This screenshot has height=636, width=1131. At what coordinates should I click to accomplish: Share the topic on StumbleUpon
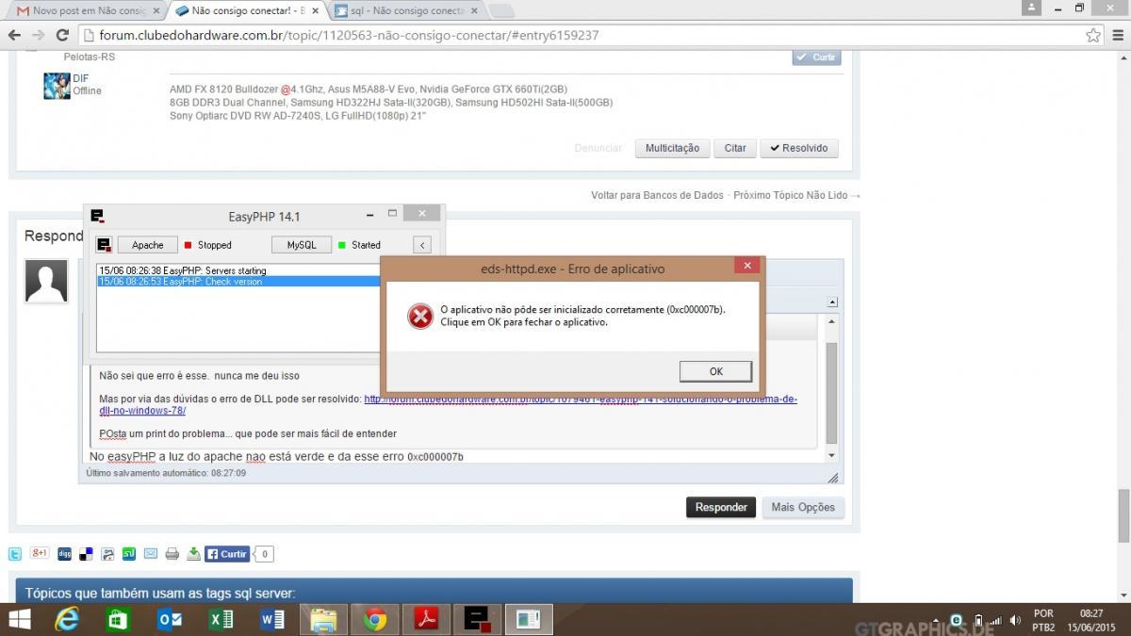tap(129, 554)
